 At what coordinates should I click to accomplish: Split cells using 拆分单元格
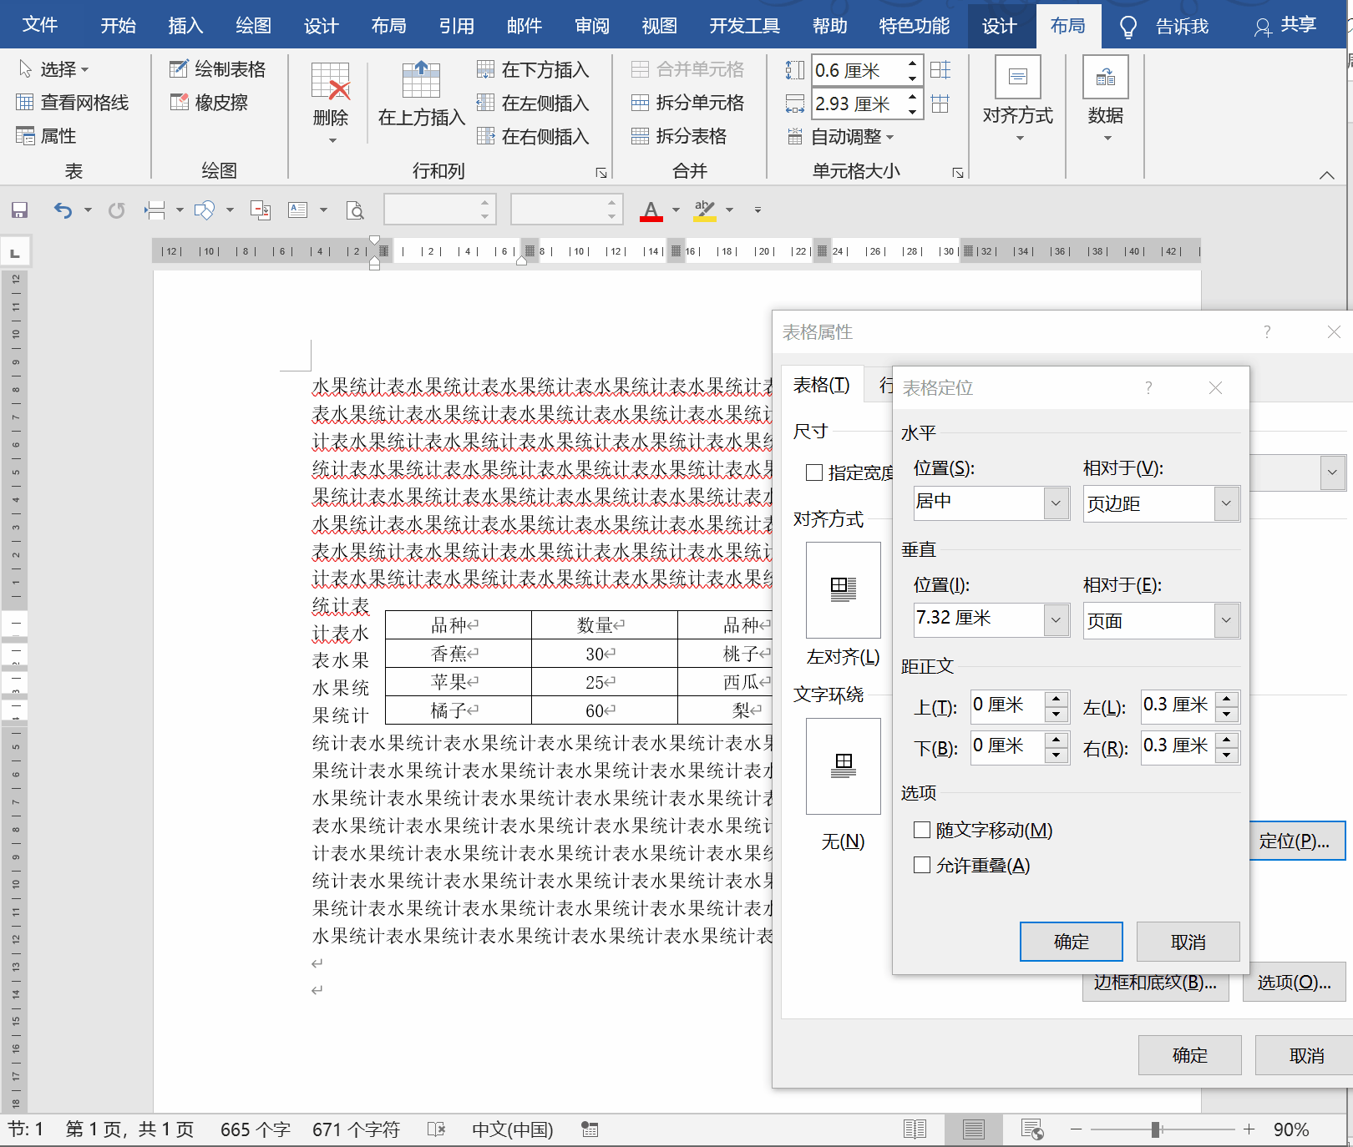690,102
